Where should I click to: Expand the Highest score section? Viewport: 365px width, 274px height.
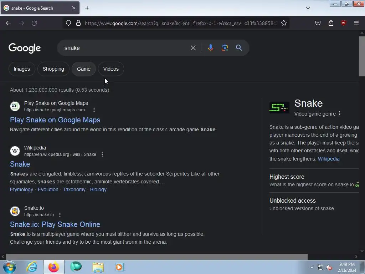(314, 180)
